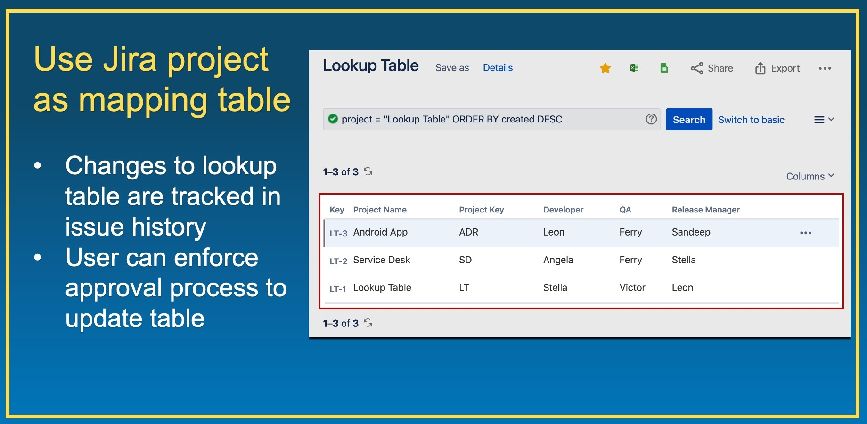Click the yellow favorite star icon
867x424 pixels.
[x=605, y=68]
